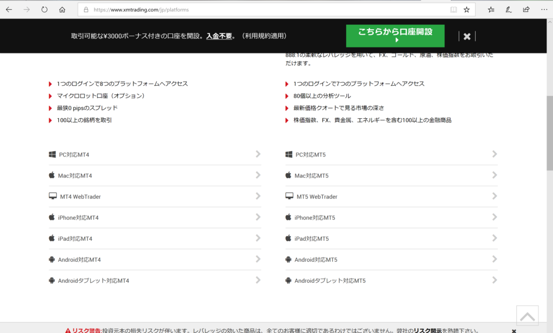The image size is (553, 333).
Task: Refresh the current page
Action: point(44,10)
